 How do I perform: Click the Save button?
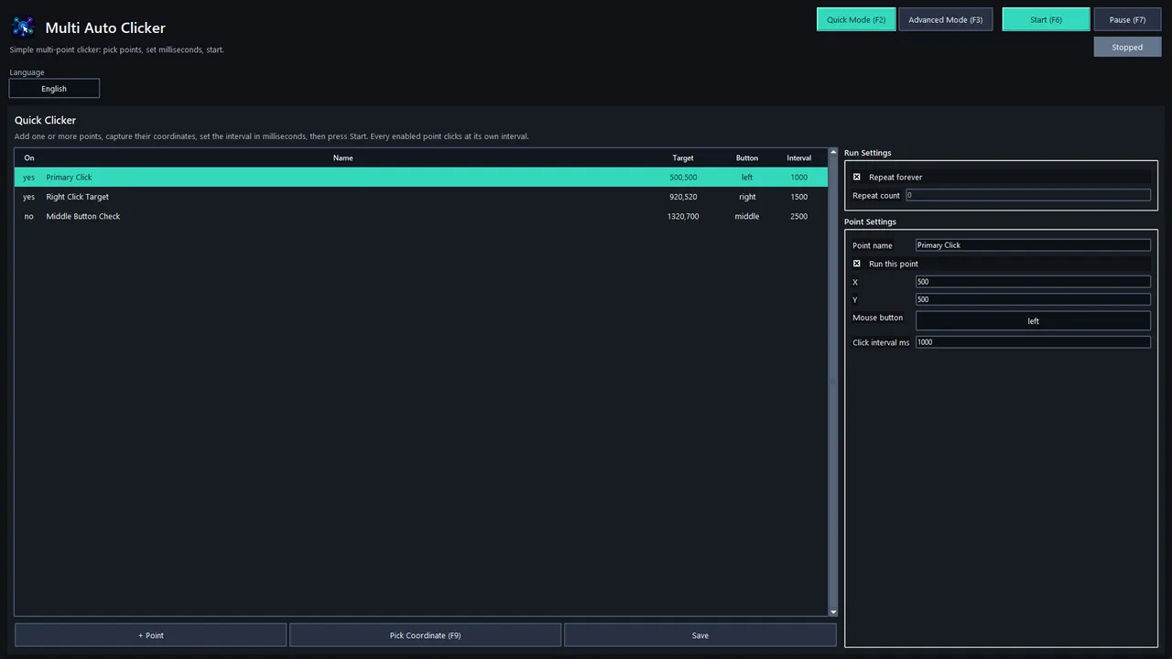(x=700, y=635)
